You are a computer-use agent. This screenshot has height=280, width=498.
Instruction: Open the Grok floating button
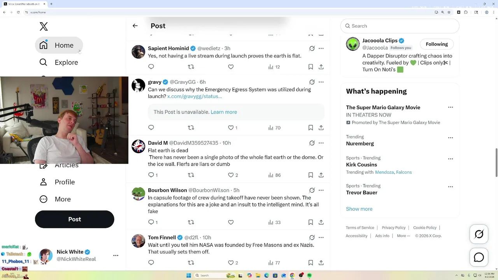(479, 234)
